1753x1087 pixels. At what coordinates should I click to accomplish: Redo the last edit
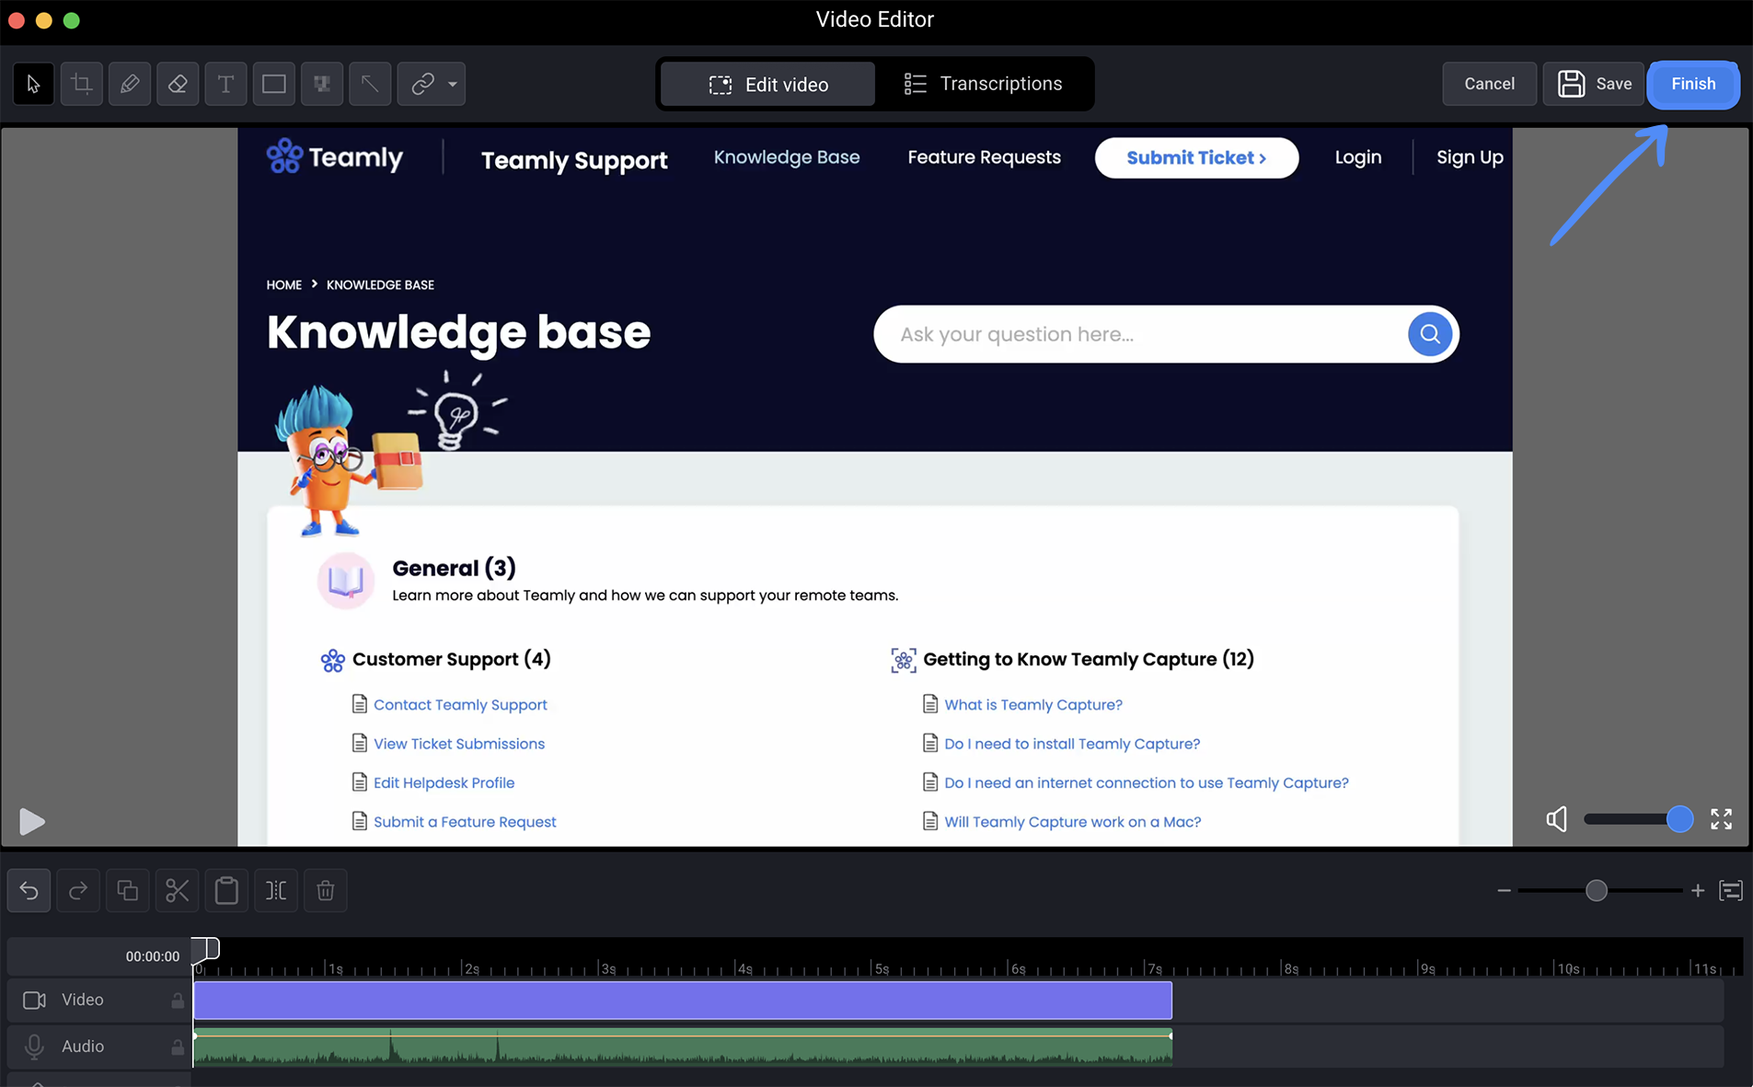pyautogui.click(x=78, y=890)
